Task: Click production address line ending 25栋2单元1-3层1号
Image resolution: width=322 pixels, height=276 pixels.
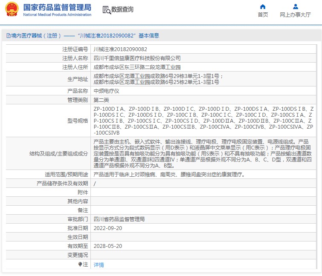Action: point(157,82)
